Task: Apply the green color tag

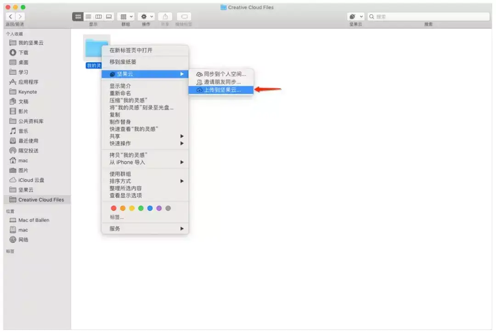Action: [x=141, y=208]
